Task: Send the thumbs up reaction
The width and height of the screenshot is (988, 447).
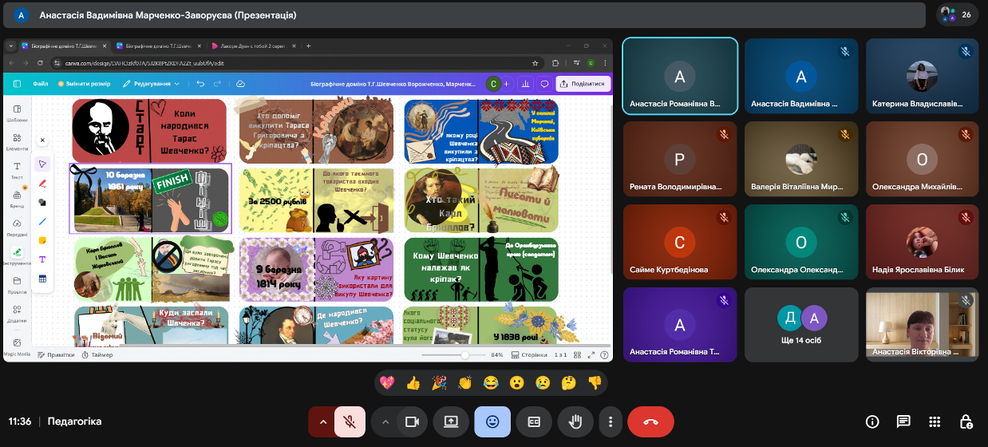Action: (x=413, y=383)
